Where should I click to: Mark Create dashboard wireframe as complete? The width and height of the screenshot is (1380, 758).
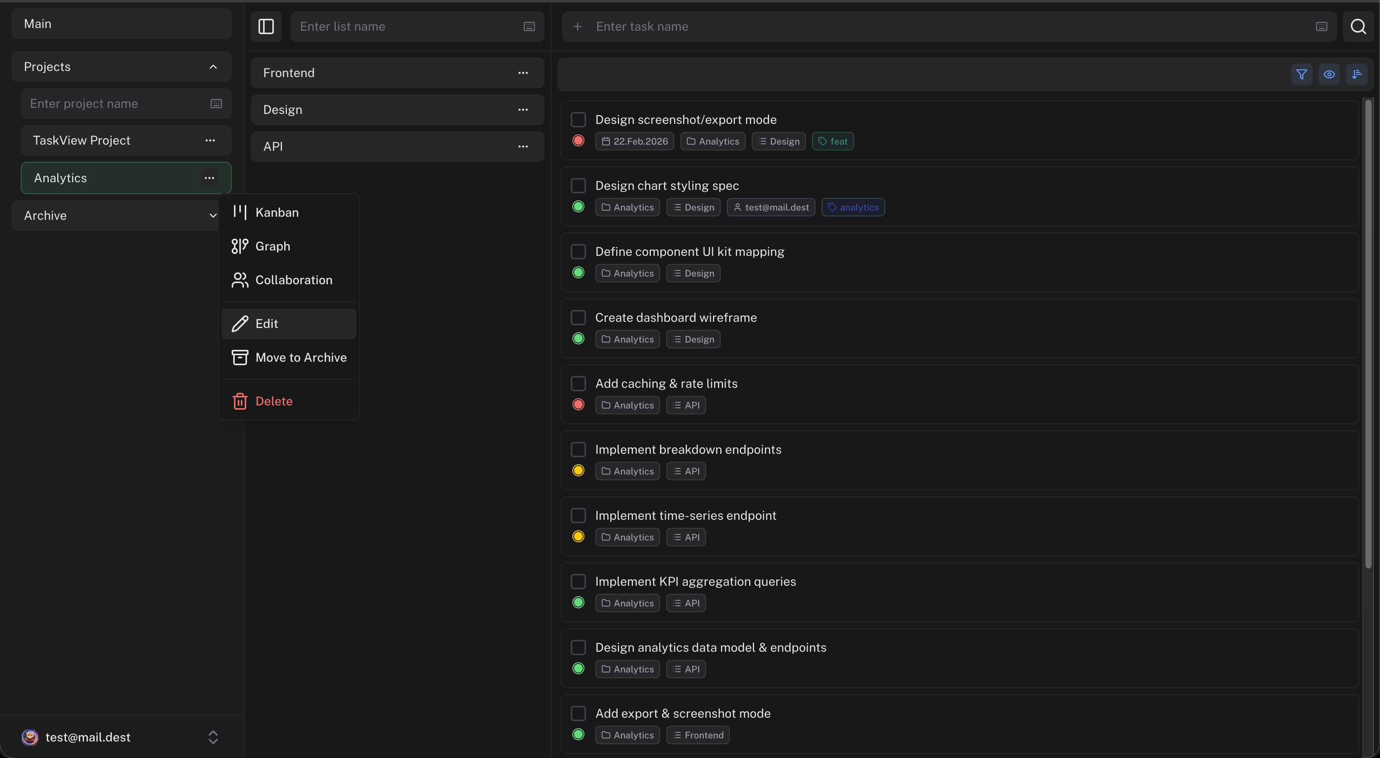click(x=578, y=317)
